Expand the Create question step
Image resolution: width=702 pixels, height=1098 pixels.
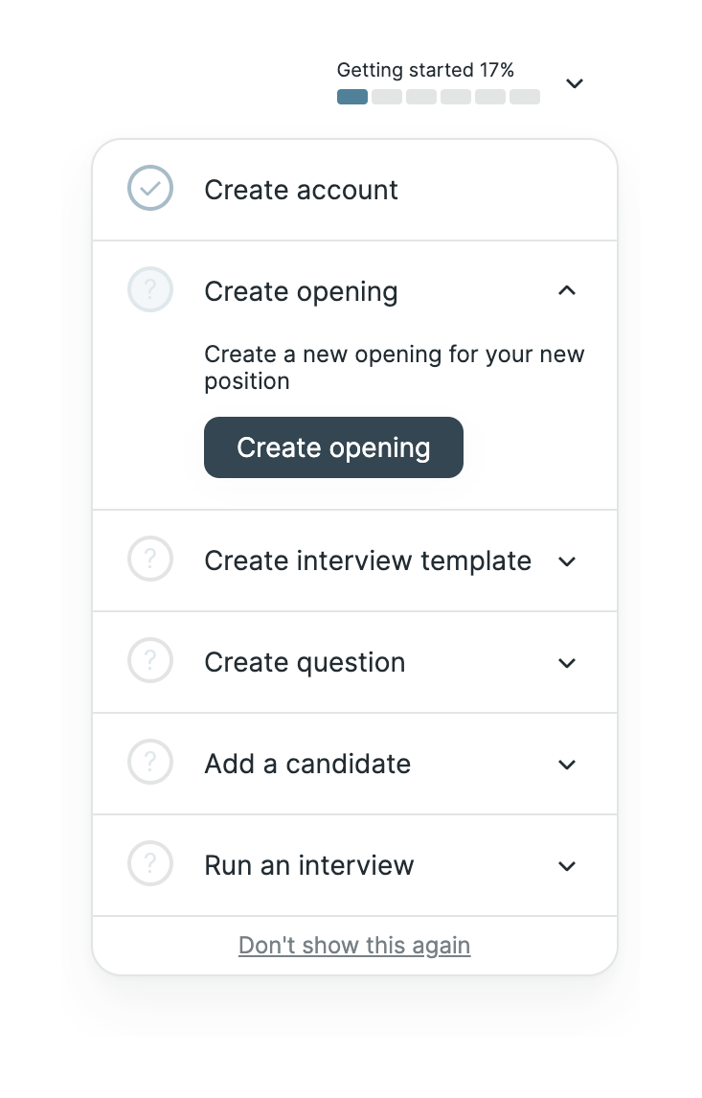(567, 662)
